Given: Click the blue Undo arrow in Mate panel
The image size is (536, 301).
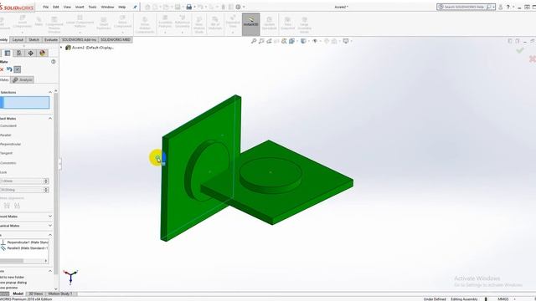Looking at the screenshot, I should pyautogui.click(x=9, y=69).
